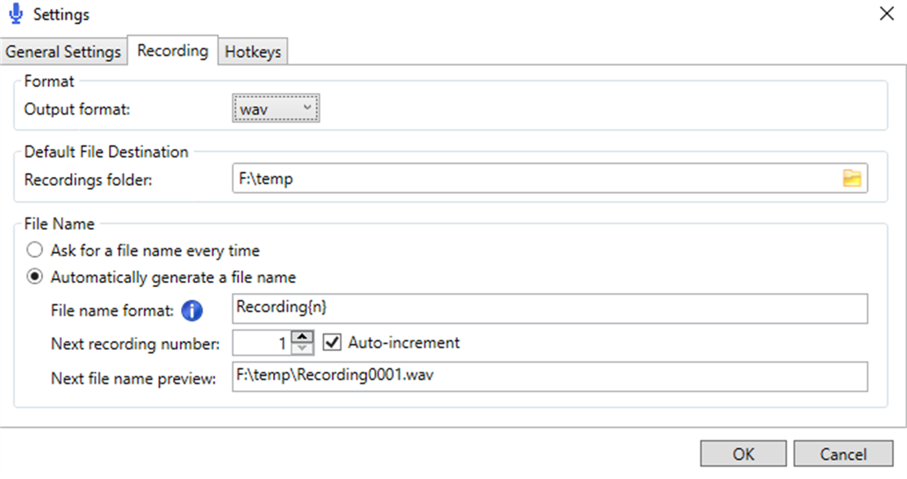Select Ask for a file name every time
Viewport: 907px width, 479px height.
(x=34, y=250)
